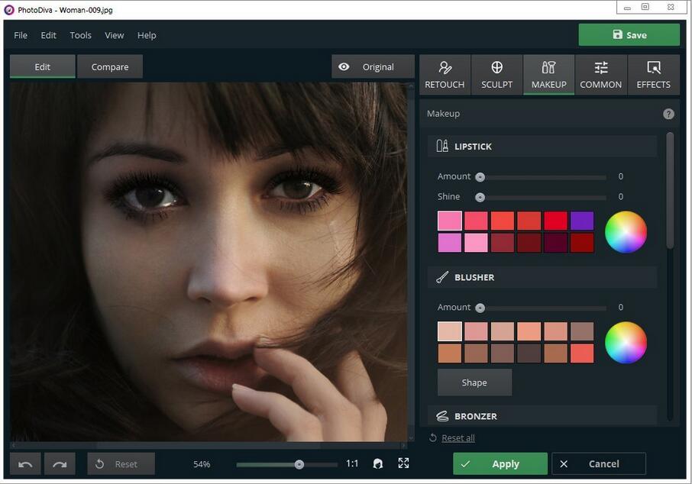
Task: Open the Effects tab
Action: 654,75
